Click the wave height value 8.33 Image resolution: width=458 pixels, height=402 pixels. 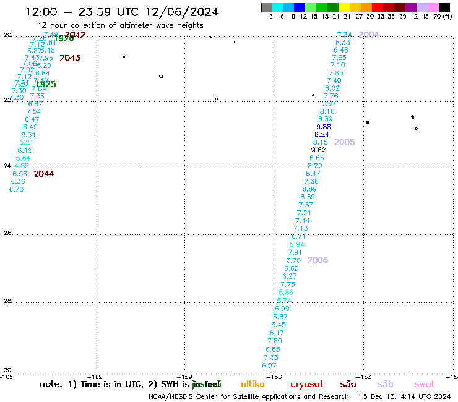point(343,43)
